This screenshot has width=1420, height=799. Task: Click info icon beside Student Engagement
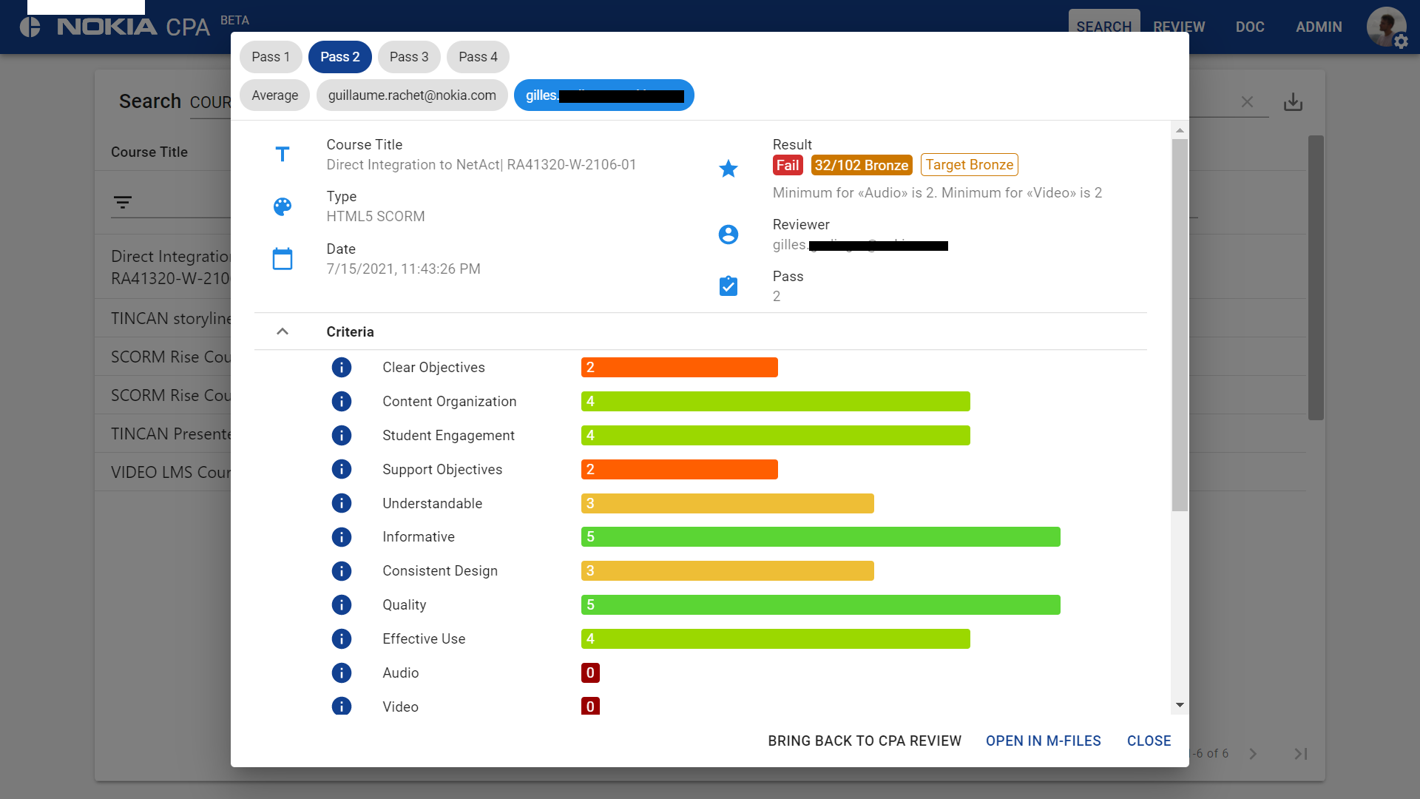(341, 436)
